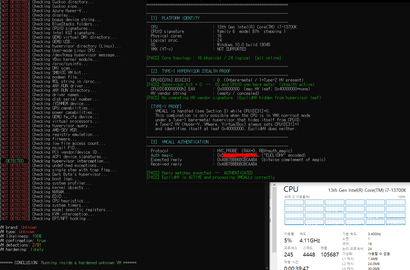The width and height of the screenshot is (410, 270).
Task: Click the "[PASS] Core topology" result line
Action: click(x=214, y=58)
